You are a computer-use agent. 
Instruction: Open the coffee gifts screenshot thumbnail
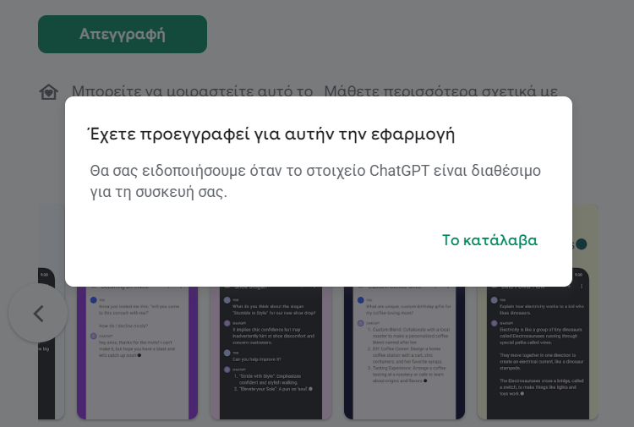click(404, 353)
